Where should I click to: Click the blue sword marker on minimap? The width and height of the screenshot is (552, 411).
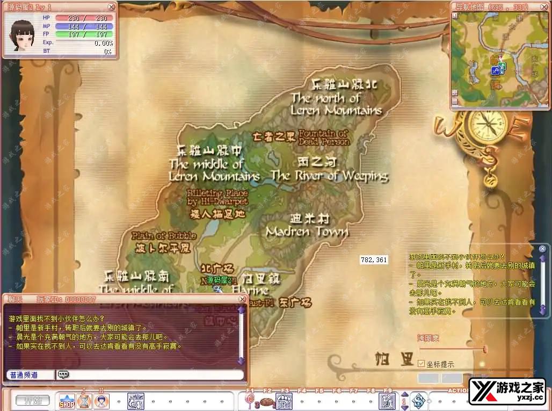pyautogui.click(x=496, y=71)
